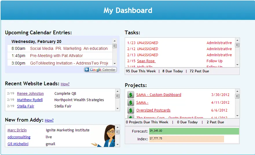Screen dimensions: 255x155
Task: Click up arrow of New from Addy scrollbar
Action: (x=118, y=127)
